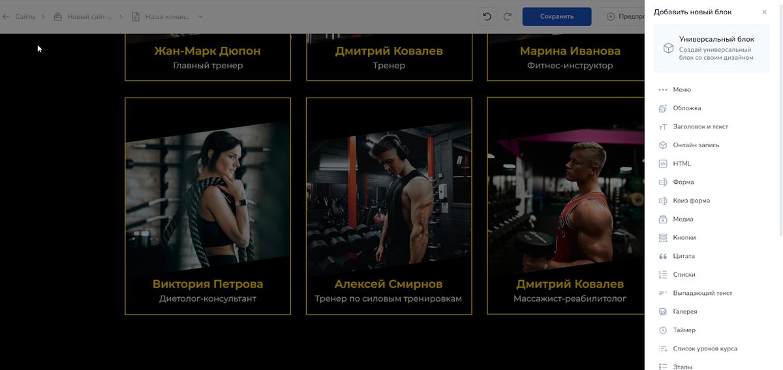Click the Обложка block icon
Screen dimensions: 783x370
click(x=663, y=108)
